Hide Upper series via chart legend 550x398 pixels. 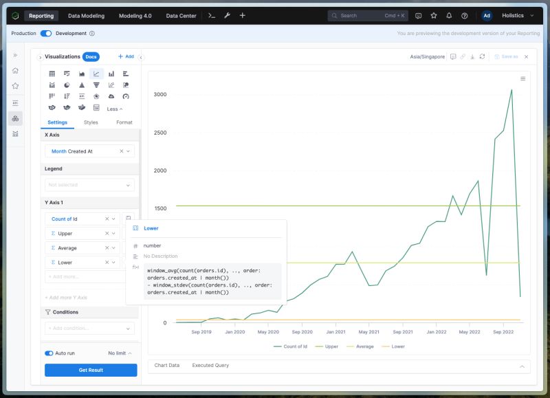click(x=327, y=346)
